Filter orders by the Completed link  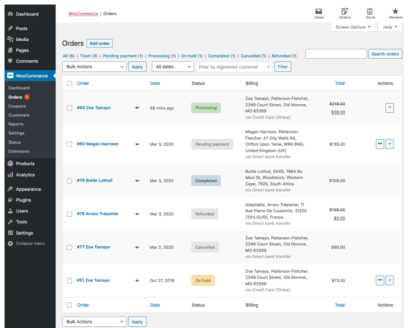(x=218, y=56)
